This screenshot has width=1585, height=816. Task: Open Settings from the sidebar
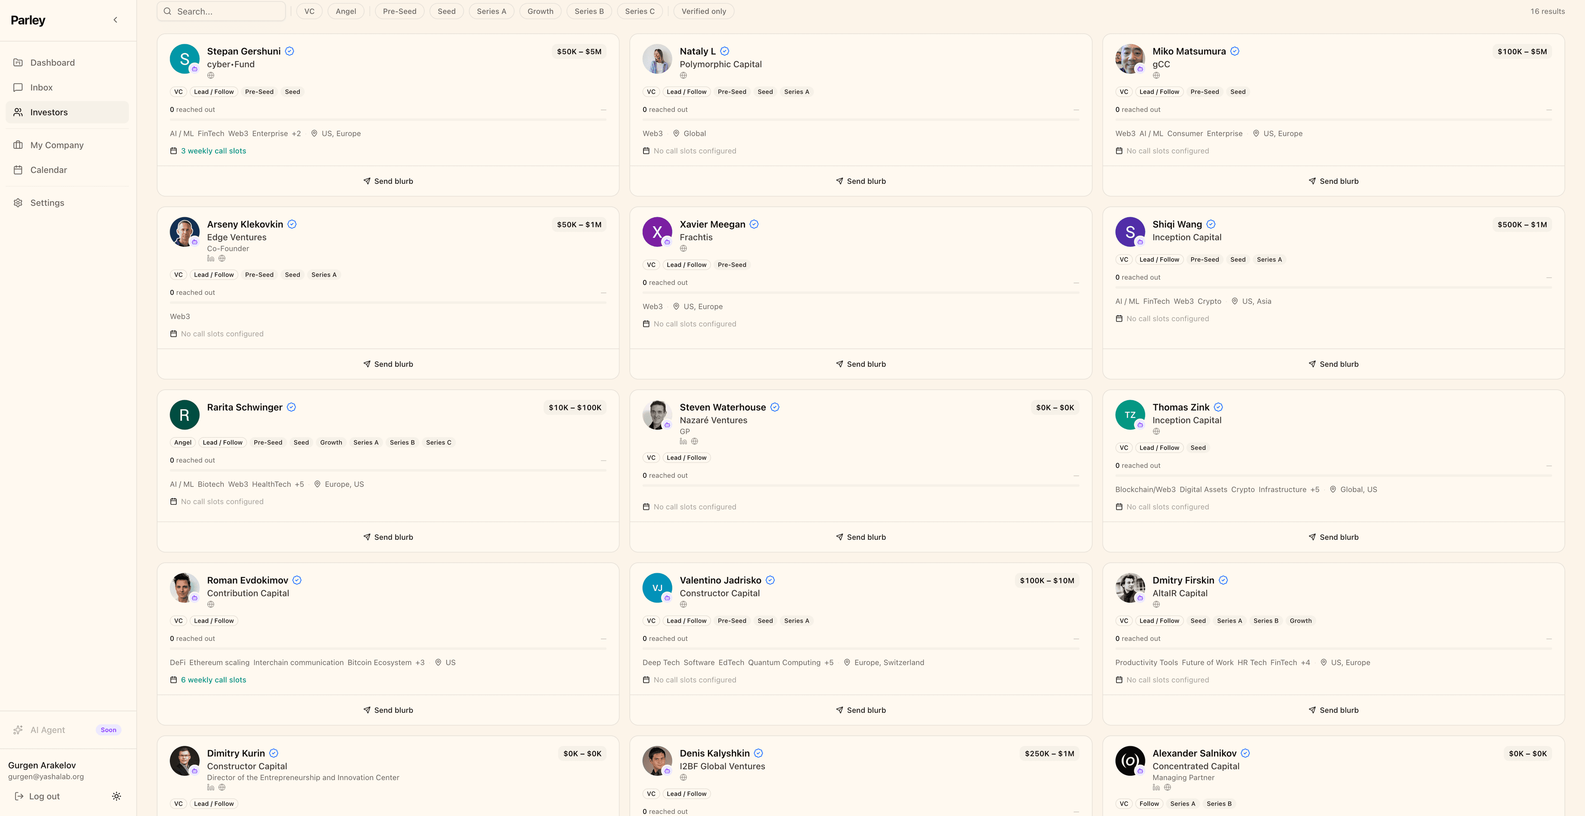tap(47, 203)
